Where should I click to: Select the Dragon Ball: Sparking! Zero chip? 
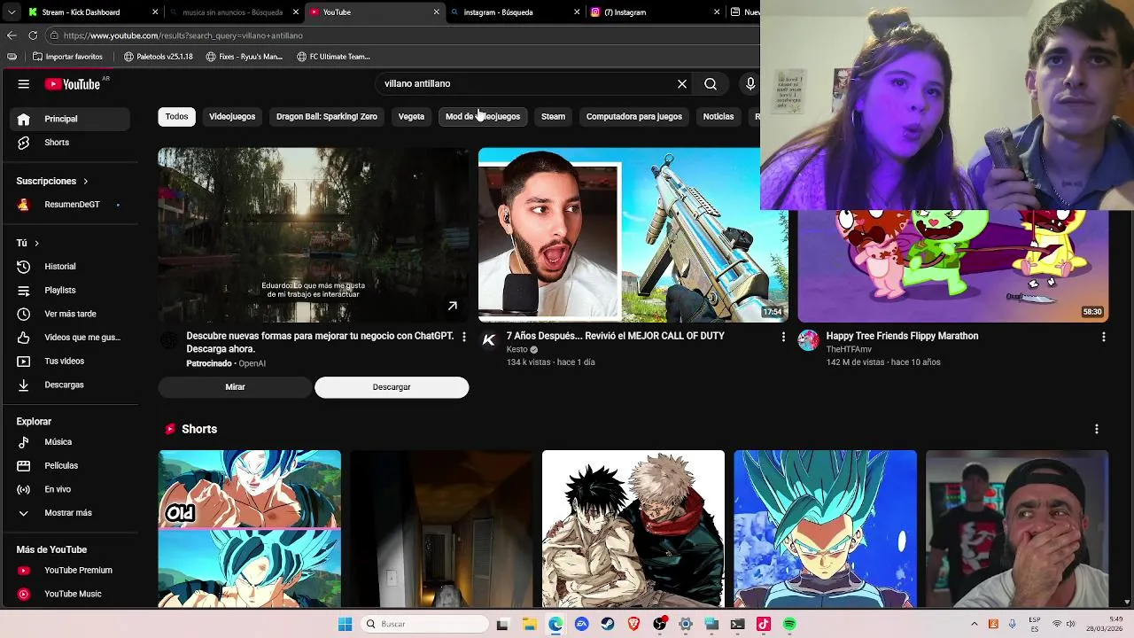[x=326, y=117]
